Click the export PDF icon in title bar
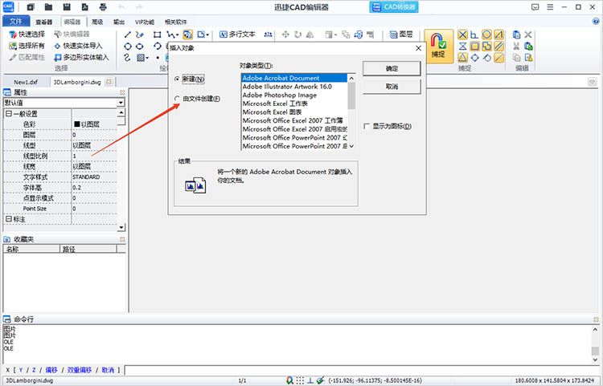The image size is (603, 386). coord(84,7)
